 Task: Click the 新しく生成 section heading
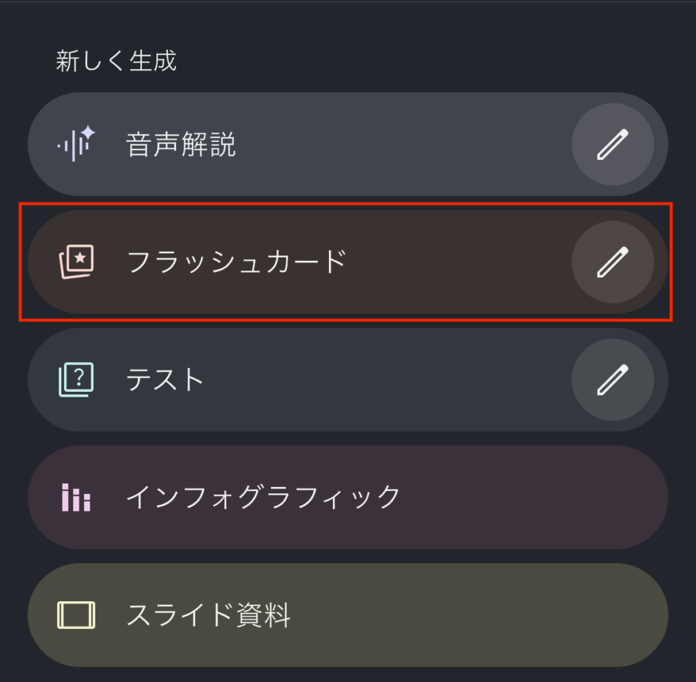pos(116,61)
